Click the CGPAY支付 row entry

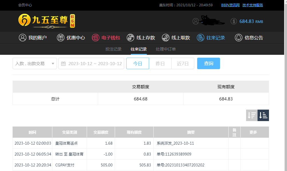65,165
